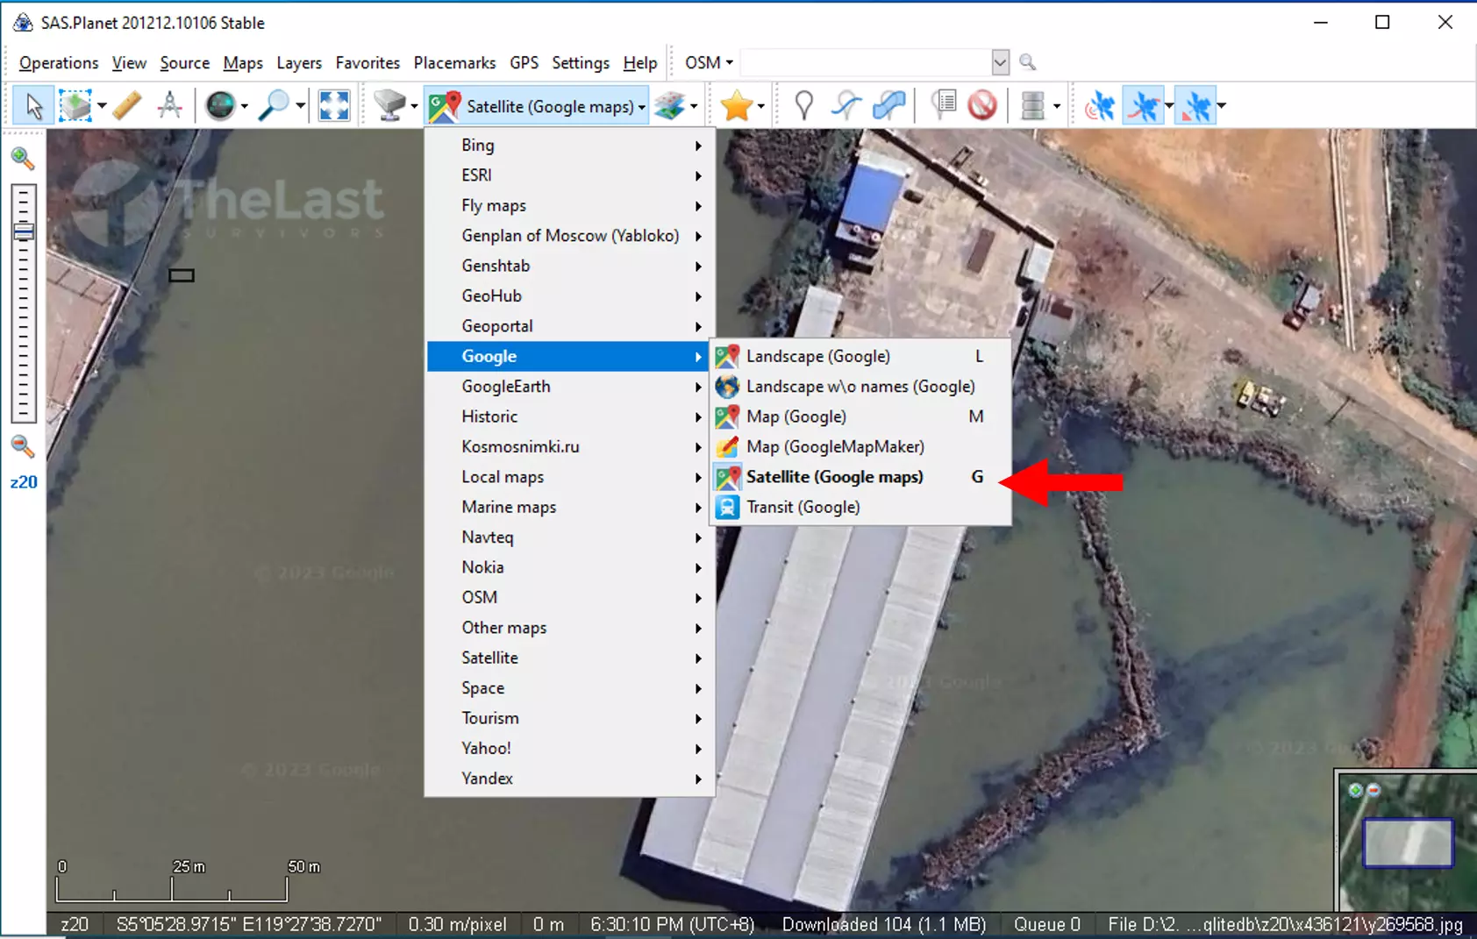The height and width of the screenshot is (939, 1477).
Task: Toggle the middle GPS track icon
Action: pos(1143,106)
